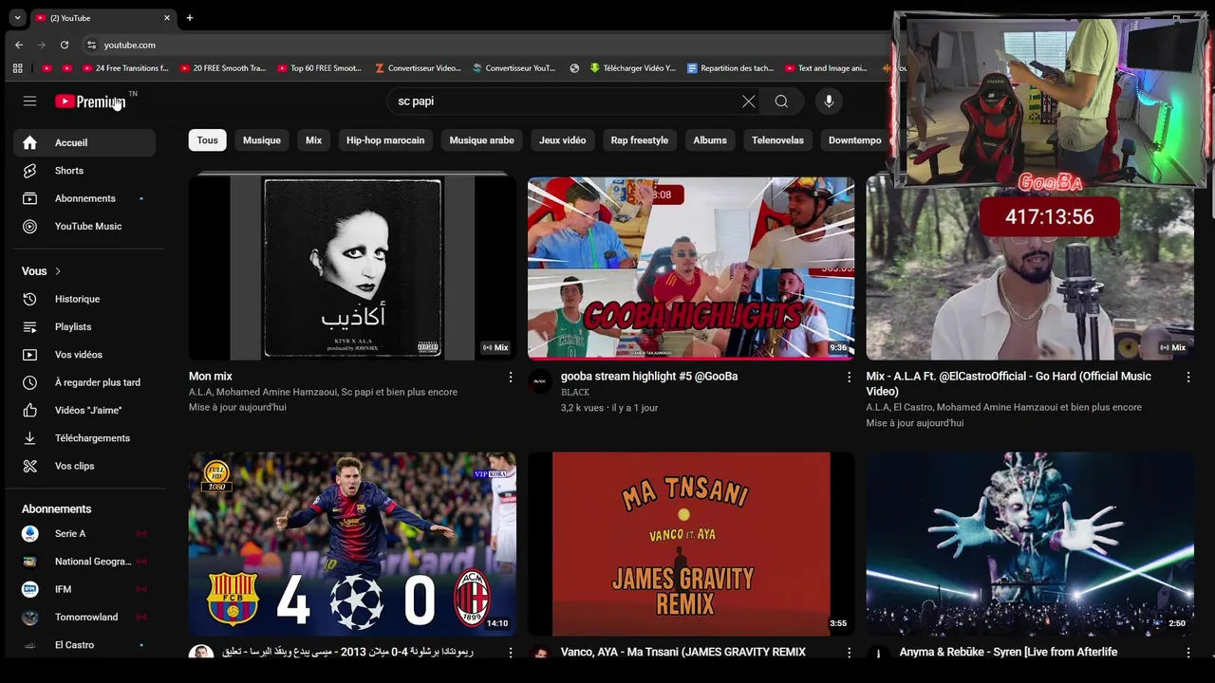Screen dimensions: 1215x683
Task: Open bookmark Top 60 FREE Smoot...
Action: (x=320, y=68)
